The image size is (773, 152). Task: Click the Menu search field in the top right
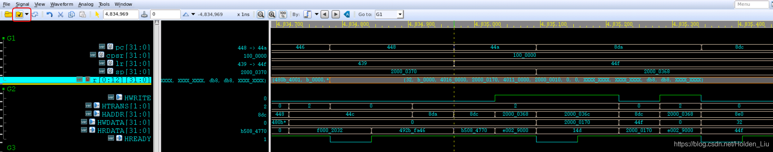pyautogui.click(x=752, y=4)
